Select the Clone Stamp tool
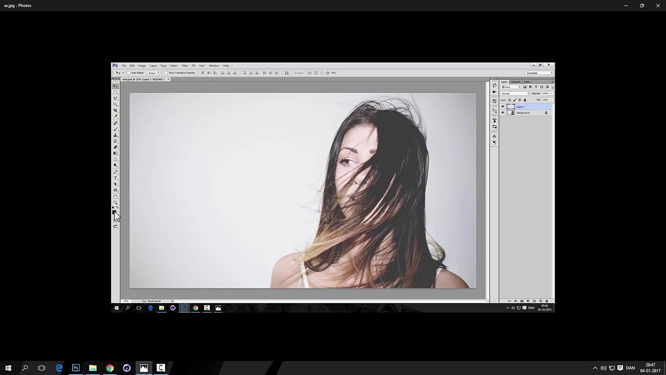Image resolution: width=666 pixels, height=375 pixels. pos(116,135)
